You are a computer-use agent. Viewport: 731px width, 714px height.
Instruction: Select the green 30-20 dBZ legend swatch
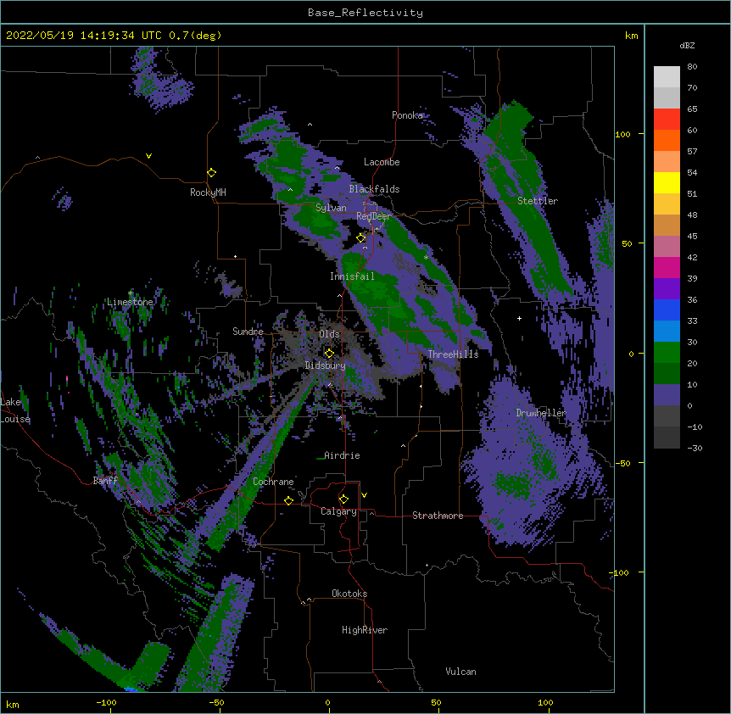(x=667, y=353)
